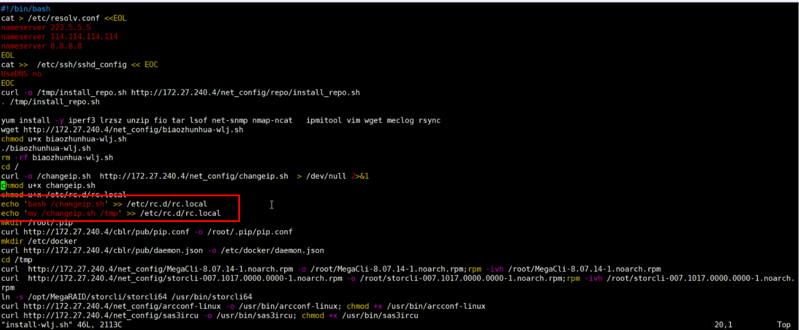Image resolution: width=799 pixels, height=330 pixels.
Task: Click the 'ln -s' storcli64 symlink line
Action: tap(127, 297)
